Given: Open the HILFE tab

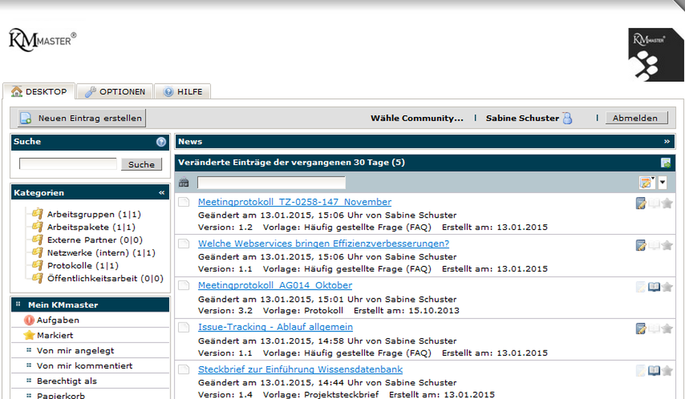Looking at the screenshot, I should [182, 91].
